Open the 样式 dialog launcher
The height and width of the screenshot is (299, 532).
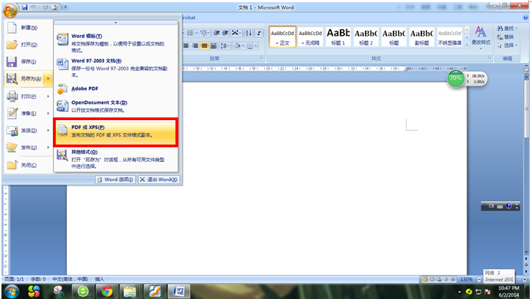(x=489, y=58)
